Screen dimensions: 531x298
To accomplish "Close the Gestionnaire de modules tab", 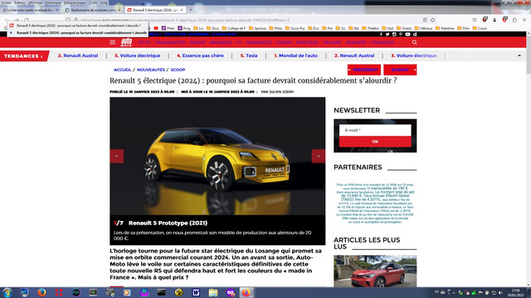I will [x=119, y=10].
